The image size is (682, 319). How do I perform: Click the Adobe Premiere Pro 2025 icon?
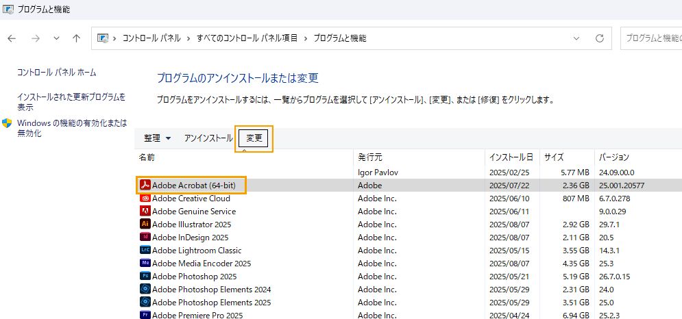tap(145, 315)
